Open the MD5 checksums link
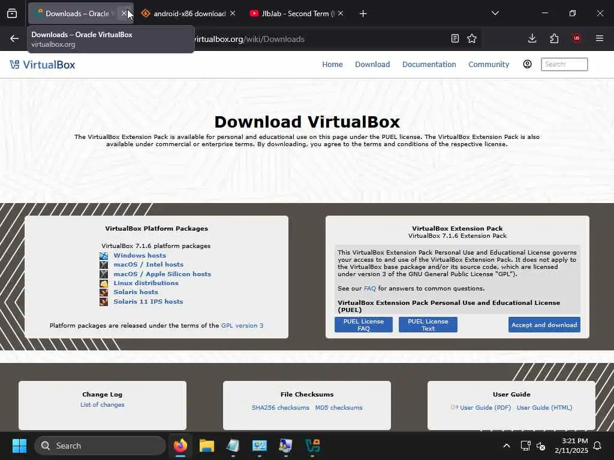The height and width of the screenshot is (460, 614). [x=339, y=407]
